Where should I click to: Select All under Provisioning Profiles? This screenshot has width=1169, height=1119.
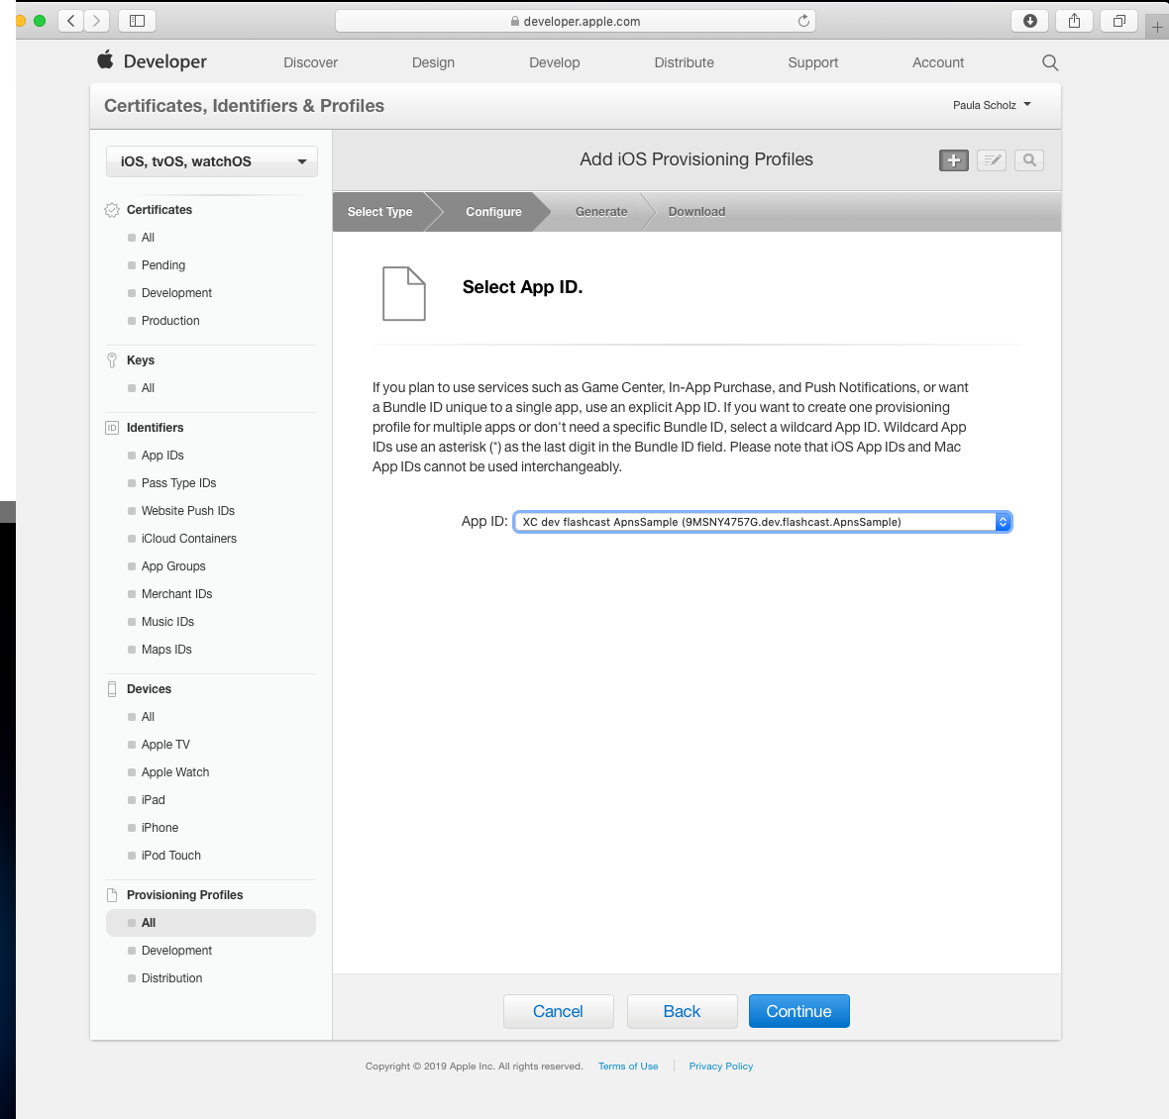(x=211, y=922)
